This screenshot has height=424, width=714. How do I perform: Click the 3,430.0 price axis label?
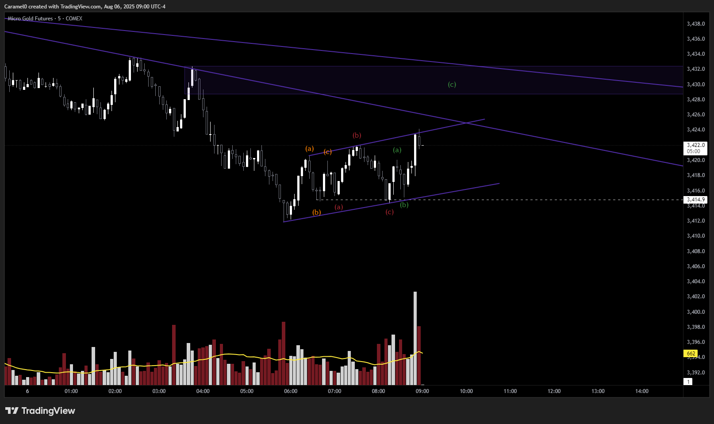click(696, 85)
